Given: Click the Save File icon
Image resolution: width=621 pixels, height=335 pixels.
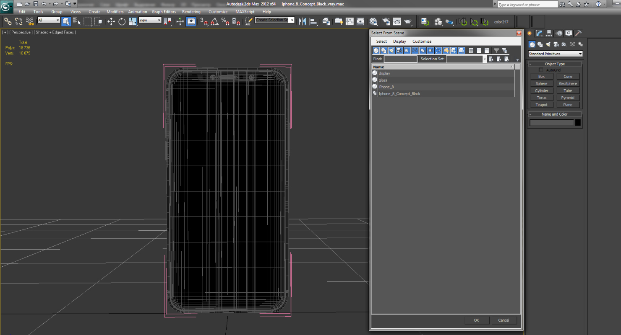Looking at the screenshot, I should (x=36, y=4).
